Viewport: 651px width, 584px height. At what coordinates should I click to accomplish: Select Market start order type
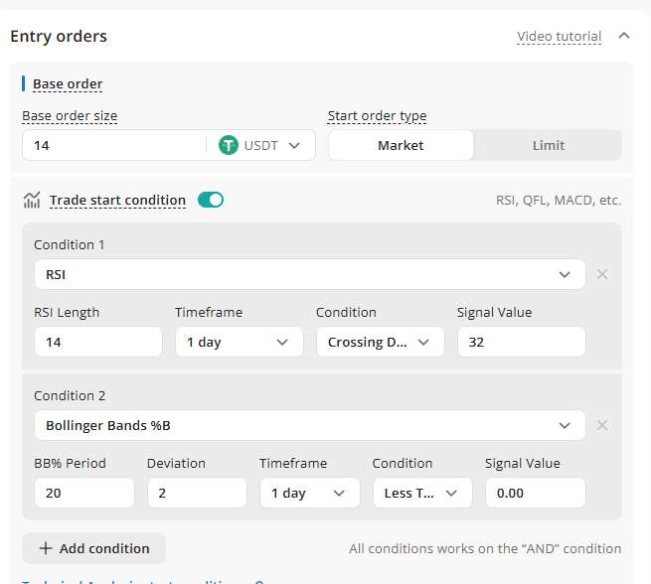(x=401, y=145)
